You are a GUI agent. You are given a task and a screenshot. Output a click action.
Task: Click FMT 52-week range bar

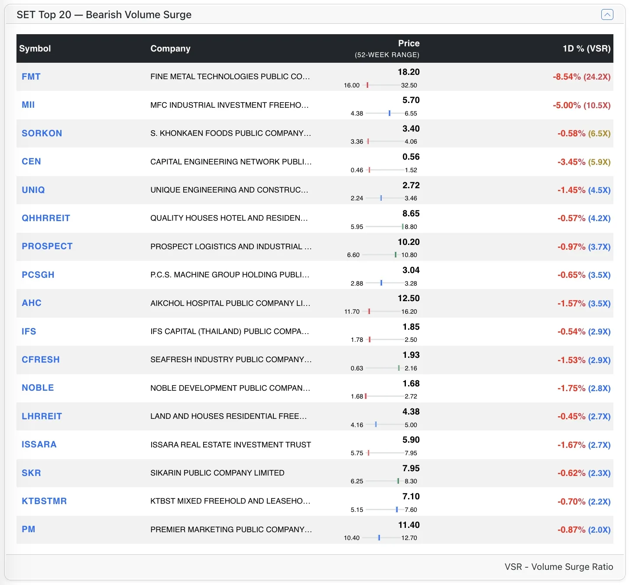click(x=380, y=85)
